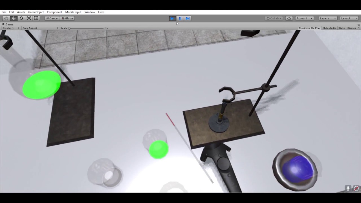Open the Display 1 dropdown

11,28
